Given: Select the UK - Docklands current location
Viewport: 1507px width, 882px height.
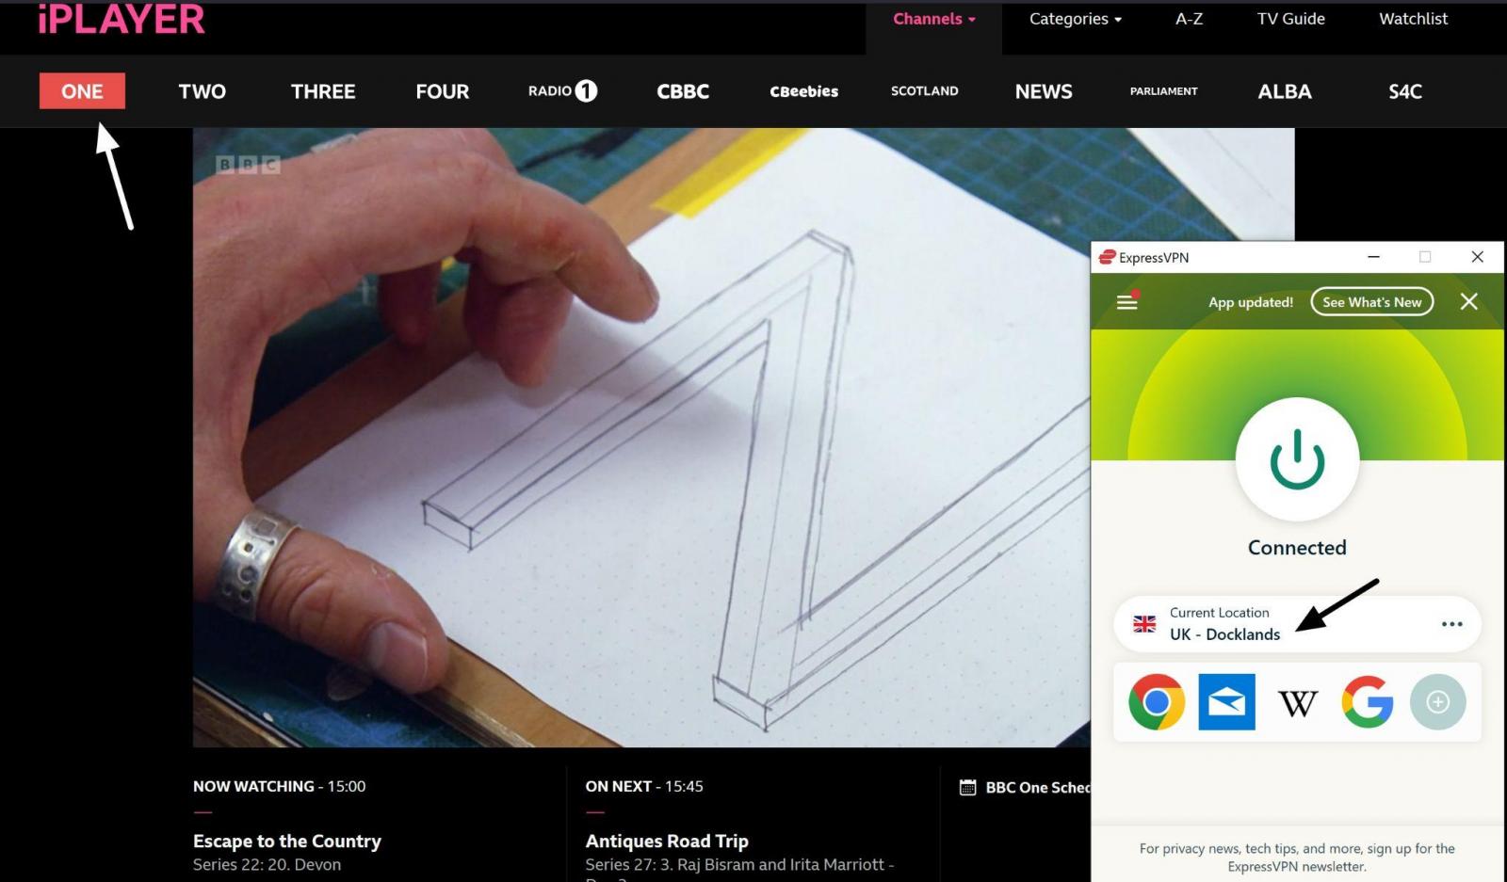Looking at the screenshot, I should coord(1297,624).
